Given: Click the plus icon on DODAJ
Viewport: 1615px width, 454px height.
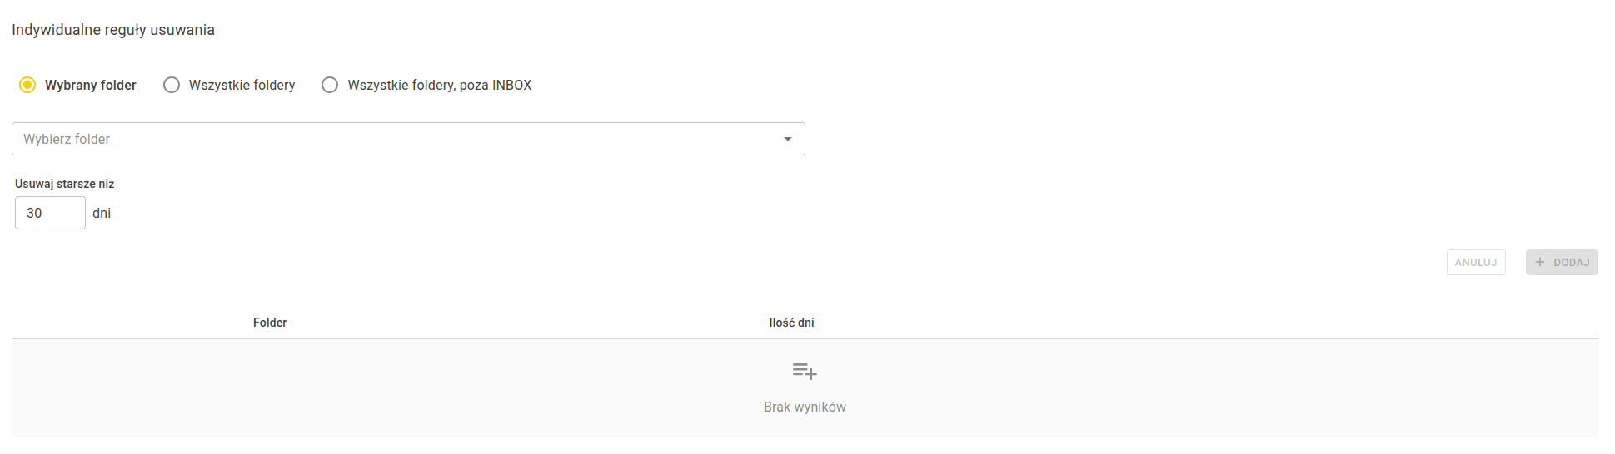Looking at the screenshot, I should tap(1540, 262).
